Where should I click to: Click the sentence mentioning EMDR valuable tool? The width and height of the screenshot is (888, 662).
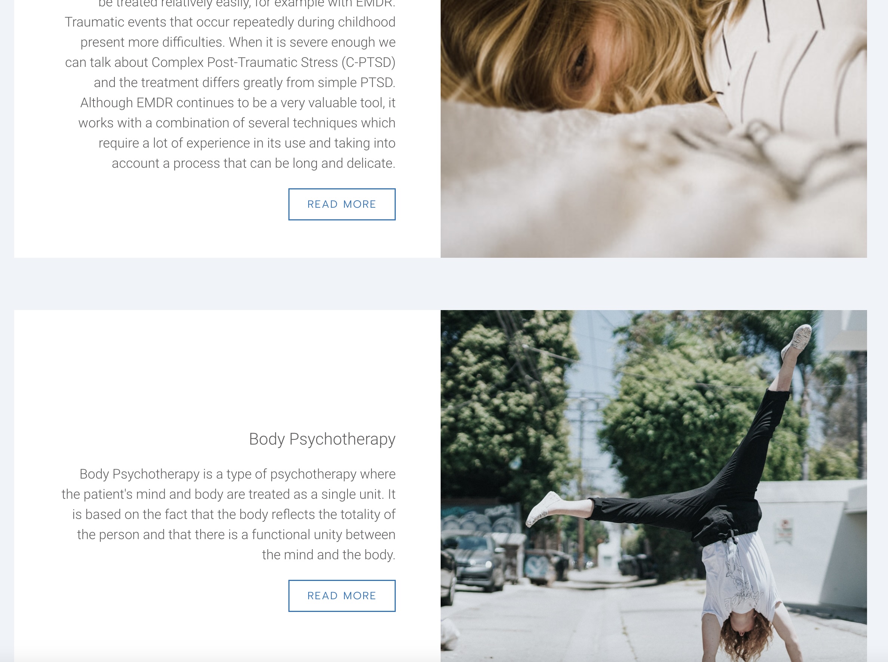[x=238, y=133]
